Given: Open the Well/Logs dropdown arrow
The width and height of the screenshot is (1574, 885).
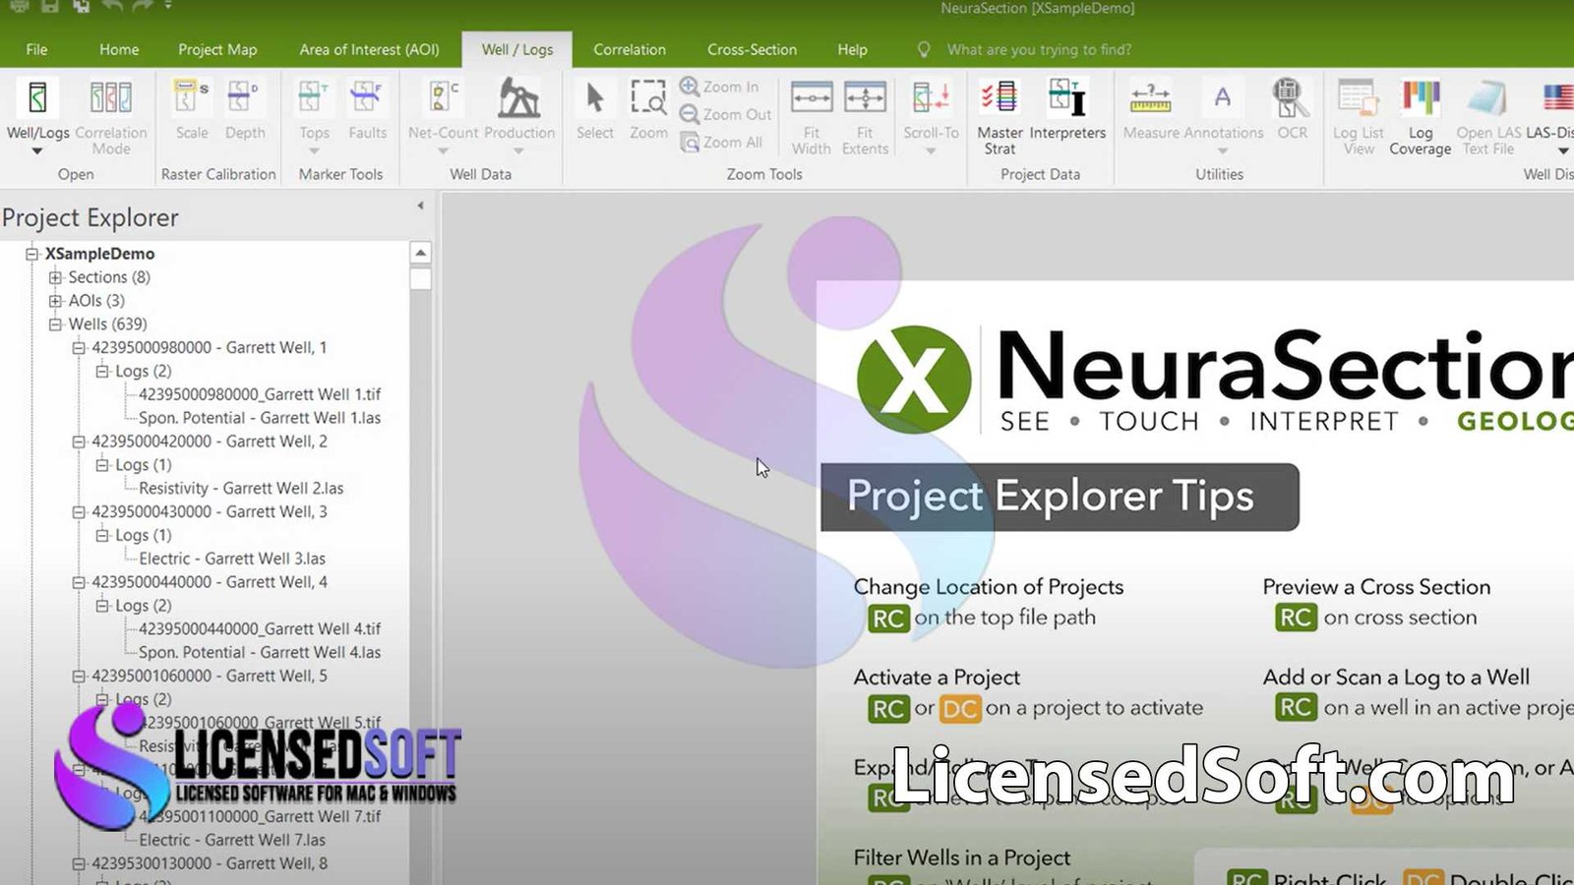Looking at the screenshot, I should coord(37,151).
